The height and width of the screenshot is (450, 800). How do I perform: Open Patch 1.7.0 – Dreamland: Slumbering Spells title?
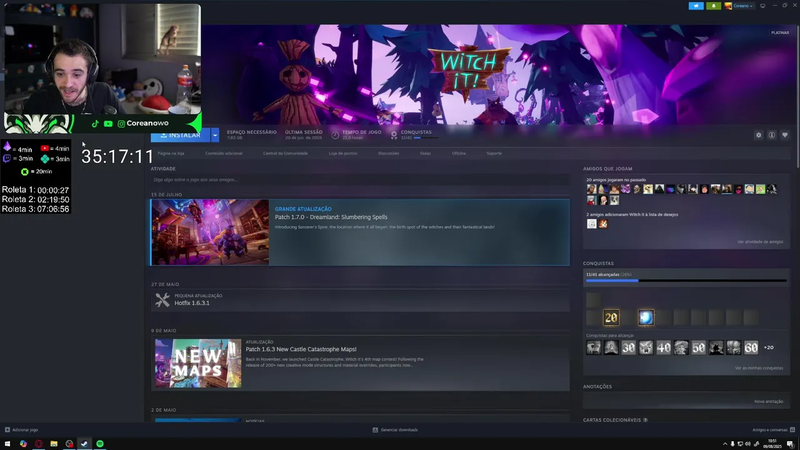point(331,217)
